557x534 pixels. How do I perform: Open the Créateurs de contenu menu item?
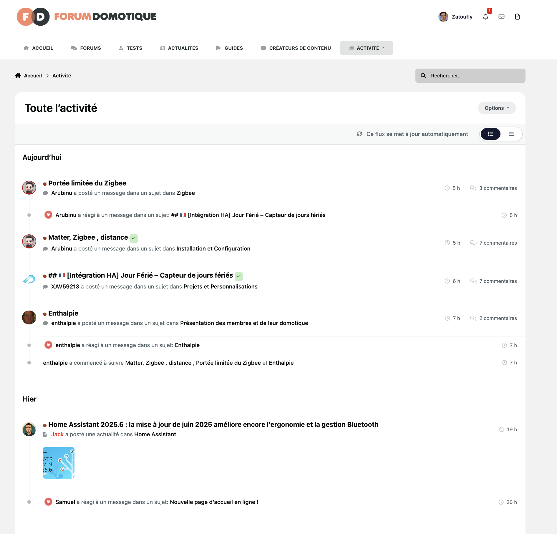coord(296,48)
